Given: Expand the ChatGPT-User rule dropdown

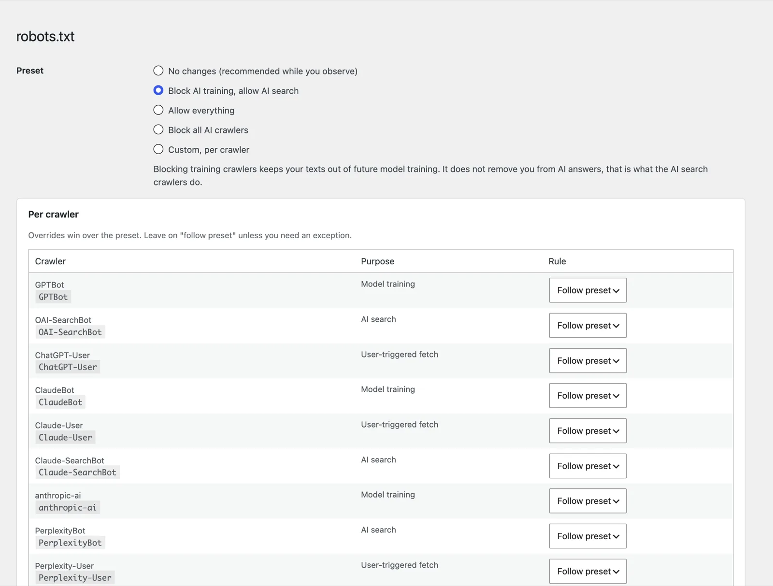Looking at the screenshot, I should pos(587,361).
